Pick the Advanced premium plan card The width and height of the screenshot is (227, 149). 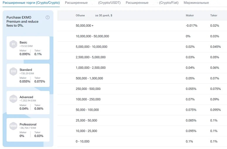pyautogui.click(x=28, y=102)
